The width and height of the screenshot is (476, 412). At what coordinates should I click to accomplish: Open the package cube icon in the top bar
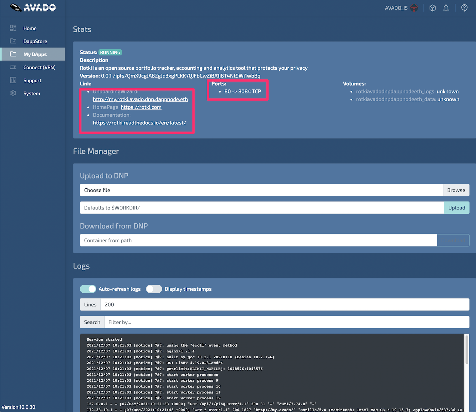(432, 8)
